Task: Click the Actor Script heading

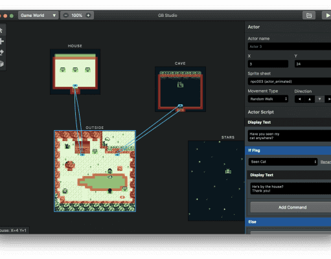Action: click(x=261, y=112)
